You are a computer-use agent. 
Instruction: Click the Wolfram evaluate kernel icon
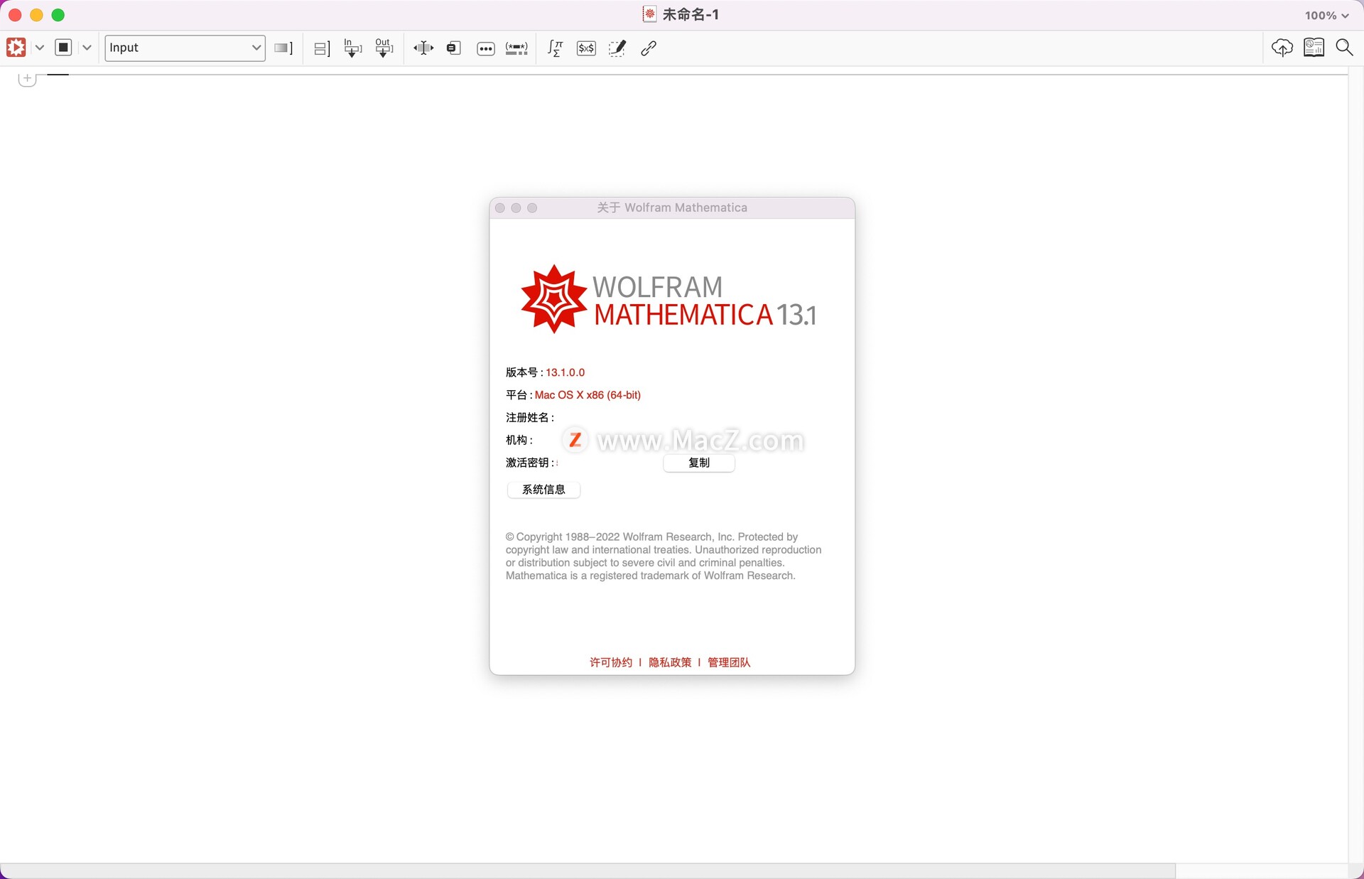click(16, 48)
